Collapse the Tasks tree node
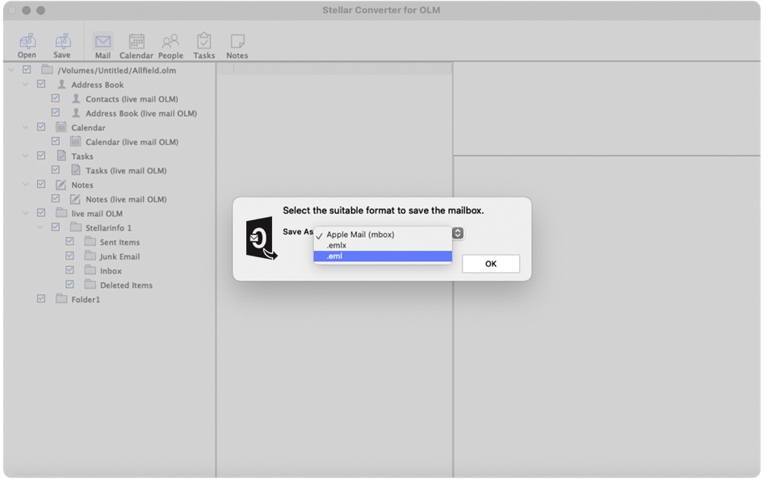The image size is (767, 479). [26, 156]
